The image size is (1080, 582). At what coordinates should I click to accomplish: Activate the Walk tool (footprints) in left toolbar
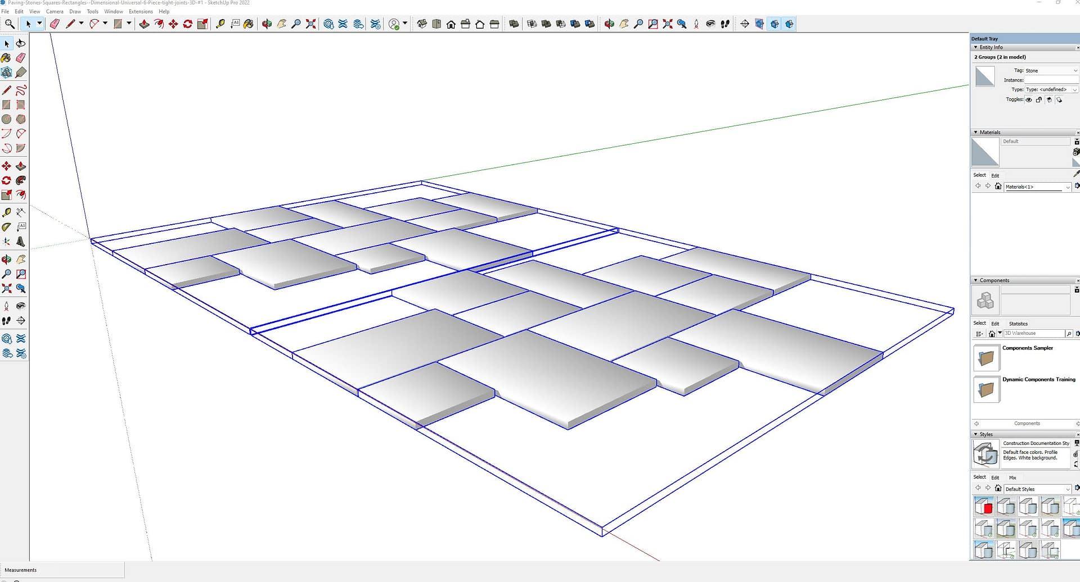point(6,321)
